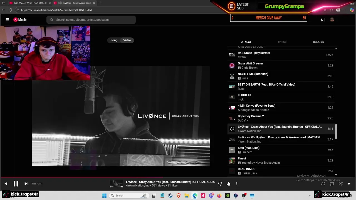Open the RELATED tab

(x=318, y=42)
